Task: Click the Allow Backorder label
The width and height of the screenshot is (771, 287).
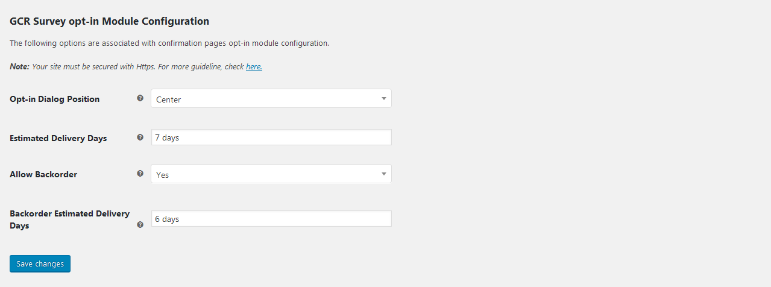Action: 43,174
